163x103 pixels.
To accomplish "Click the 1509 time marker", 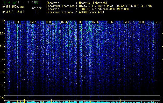I will click(141, 22).
